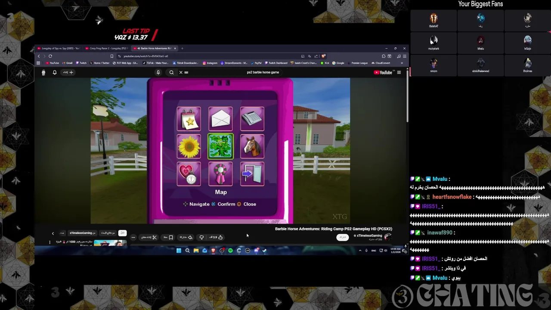Open the 'Kick' bookmark
This screenshot has height=310, width=551.
(x=325, y=63)
